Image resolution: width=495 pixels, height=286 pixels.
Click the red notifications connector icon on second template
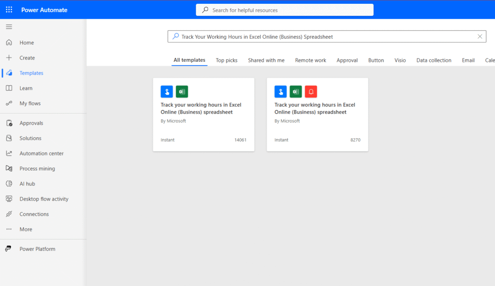tap(311, 91)
